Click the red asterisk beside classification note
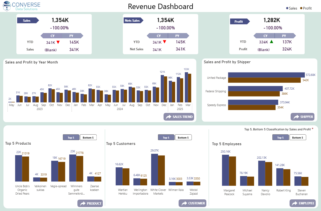The width and height of the screenshot is (321, 211). point(313,129)
